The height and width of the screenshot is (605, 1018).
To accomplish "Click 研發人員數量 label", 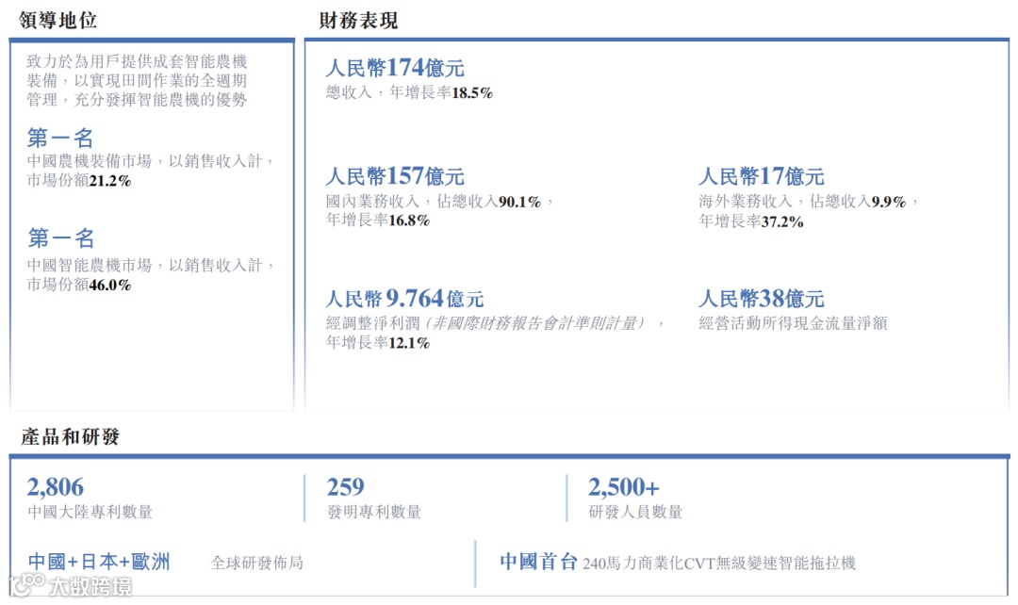I will 635,512.
